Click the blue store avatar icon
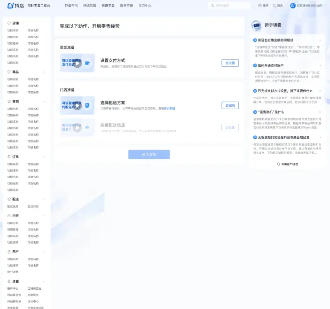This screenshot has height=309, width=330. tap(293, 6)
